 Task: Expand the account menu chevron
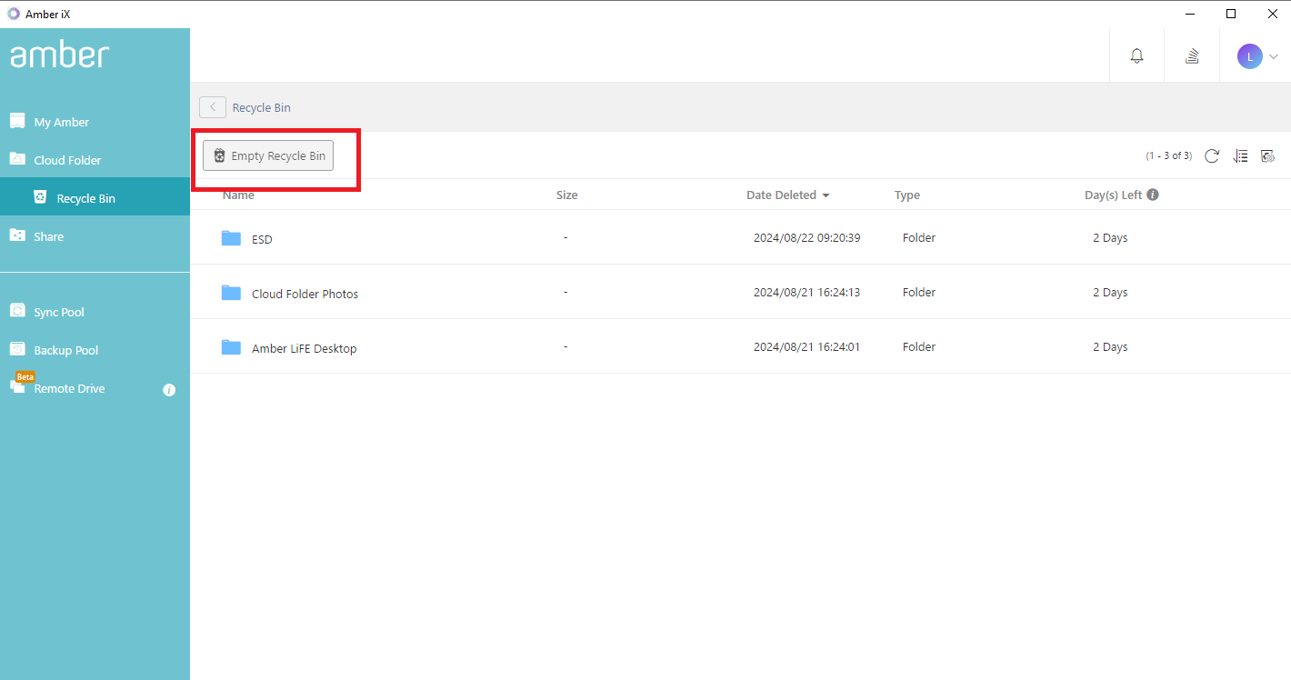tap(1273, 56)
